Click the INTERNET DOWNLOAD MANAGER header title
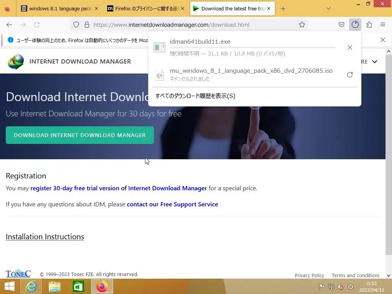Viewport: 392px width, 294px height. [80, 62]
